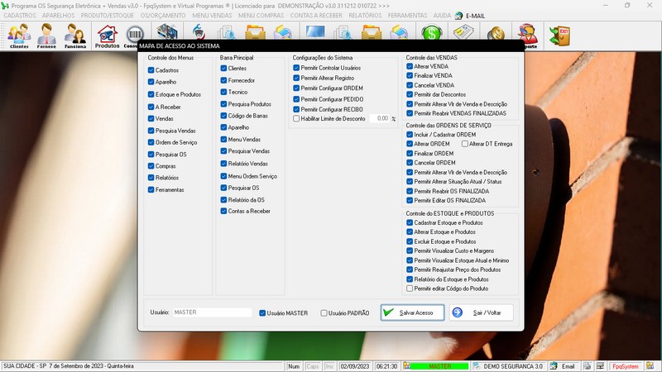The image size is (662, 372).
Task: Open the CADASTROS menu
Action: point(20,16)
